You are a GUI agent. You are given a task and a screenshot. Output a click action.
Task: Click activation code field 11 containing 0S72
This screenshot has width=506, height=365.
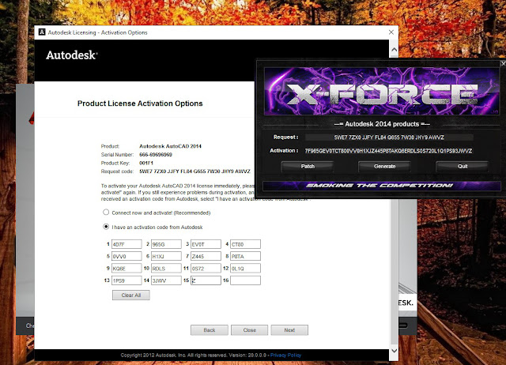tap(206, 269)
